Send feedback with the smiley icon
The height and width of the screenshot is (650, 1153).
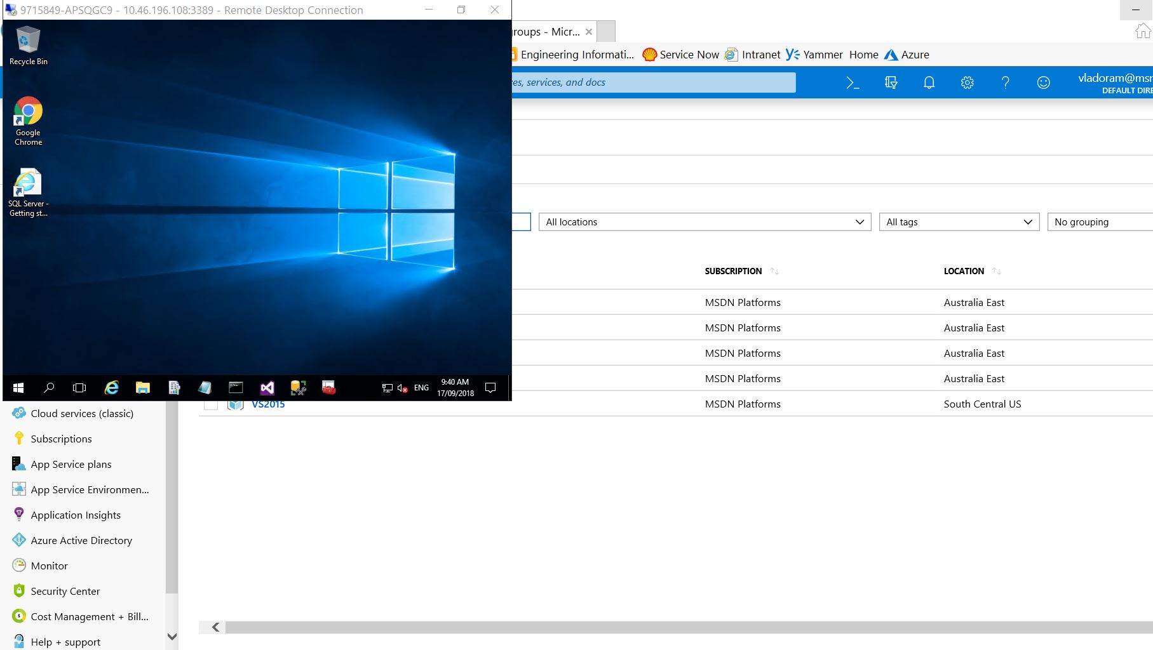[x=1043, y=83]
